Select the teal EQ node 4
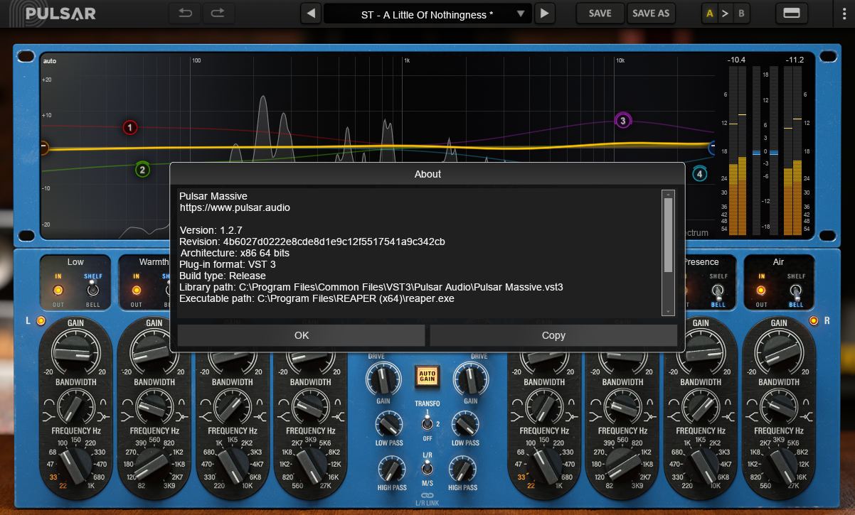 click(x=700, y=174)
